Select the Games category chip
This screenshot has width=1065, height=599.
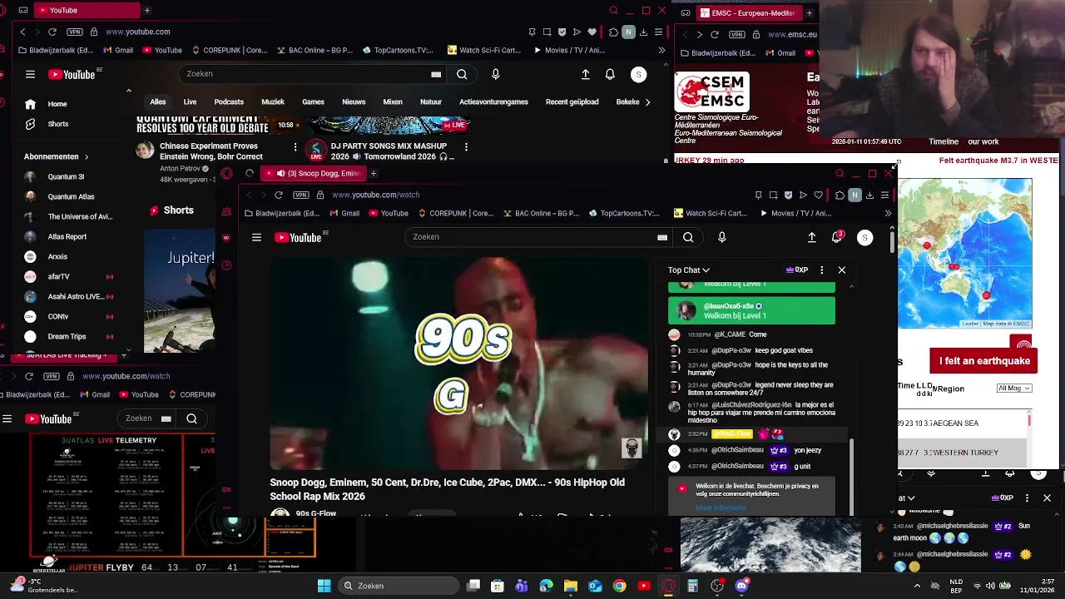pyautogui.click(x=313, y=101)
